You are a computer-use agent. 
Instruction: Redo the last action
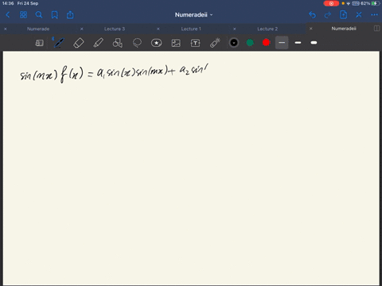[x=328, y=15]
